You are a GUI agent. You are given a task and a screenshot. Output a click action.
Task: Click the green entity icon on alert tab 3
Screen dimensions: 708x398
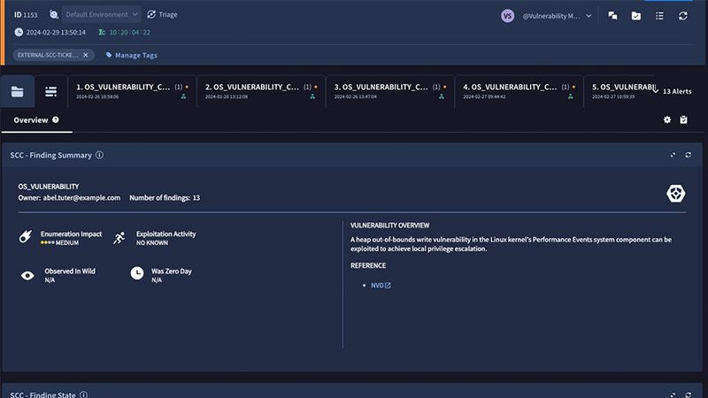pyautogui.click(x=441, y=96)
